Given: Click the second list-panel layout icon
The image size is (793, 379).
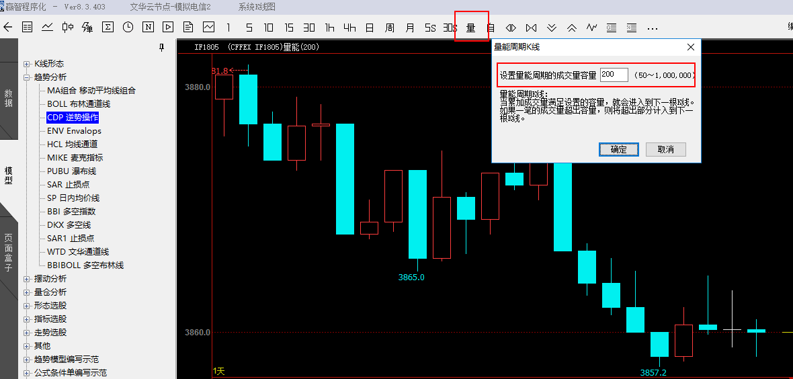Looking at the screenshot, I should pyautogui.click(x=632, y=28).
